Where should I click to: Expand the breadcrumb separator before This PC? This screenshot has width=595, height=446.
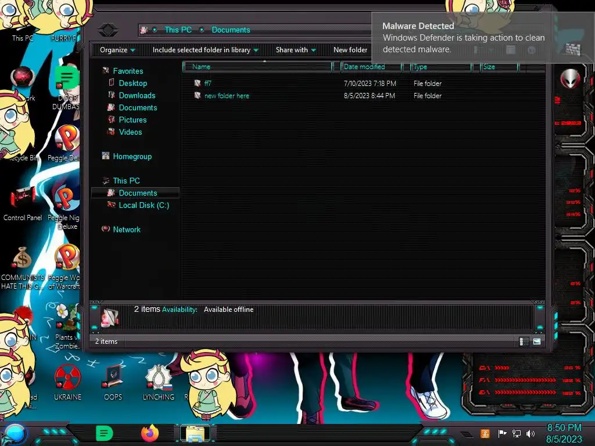(155, 30)
